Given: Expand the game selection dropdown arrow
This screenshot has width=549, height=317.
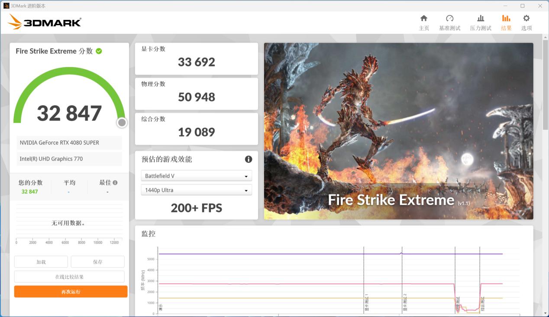Looking at the screenshot, I should click(247, 175).
